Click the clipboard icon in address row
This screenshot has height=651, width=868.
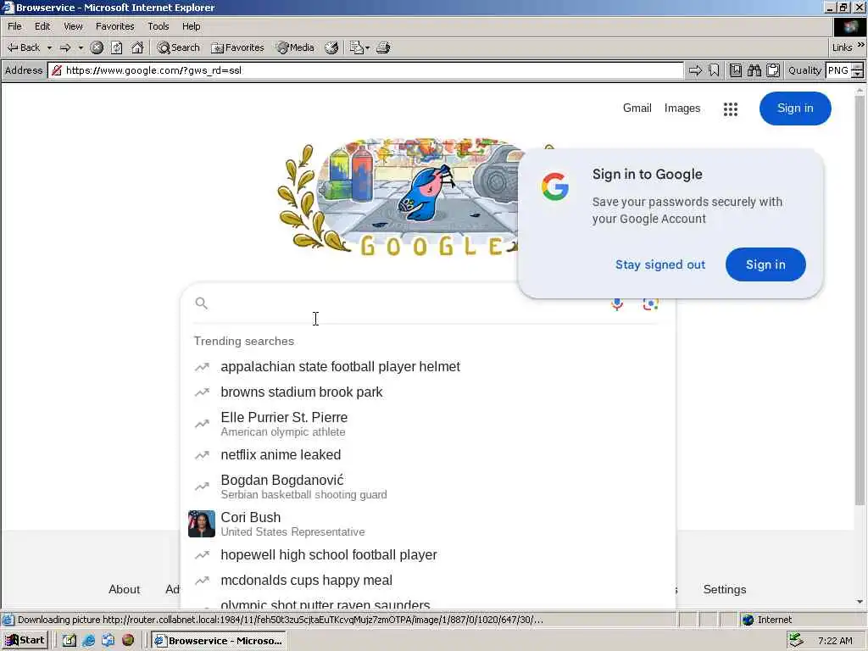(x=773, y=70)
